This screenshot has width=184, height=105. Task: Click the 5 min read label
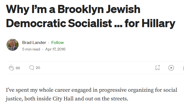[x=31, y=49]
